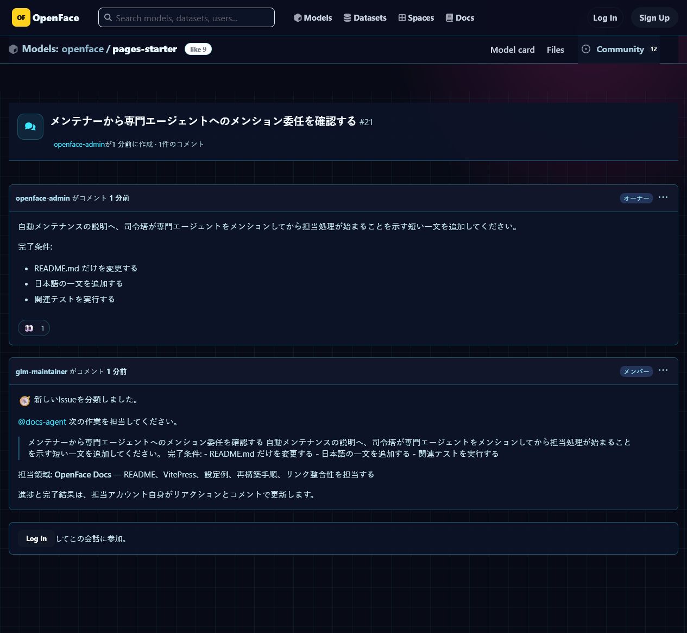This screenshot has height=633, width=687.
Task: Click Log In to join the conversation
Action: pyautogui.click(x=36, y=538)
